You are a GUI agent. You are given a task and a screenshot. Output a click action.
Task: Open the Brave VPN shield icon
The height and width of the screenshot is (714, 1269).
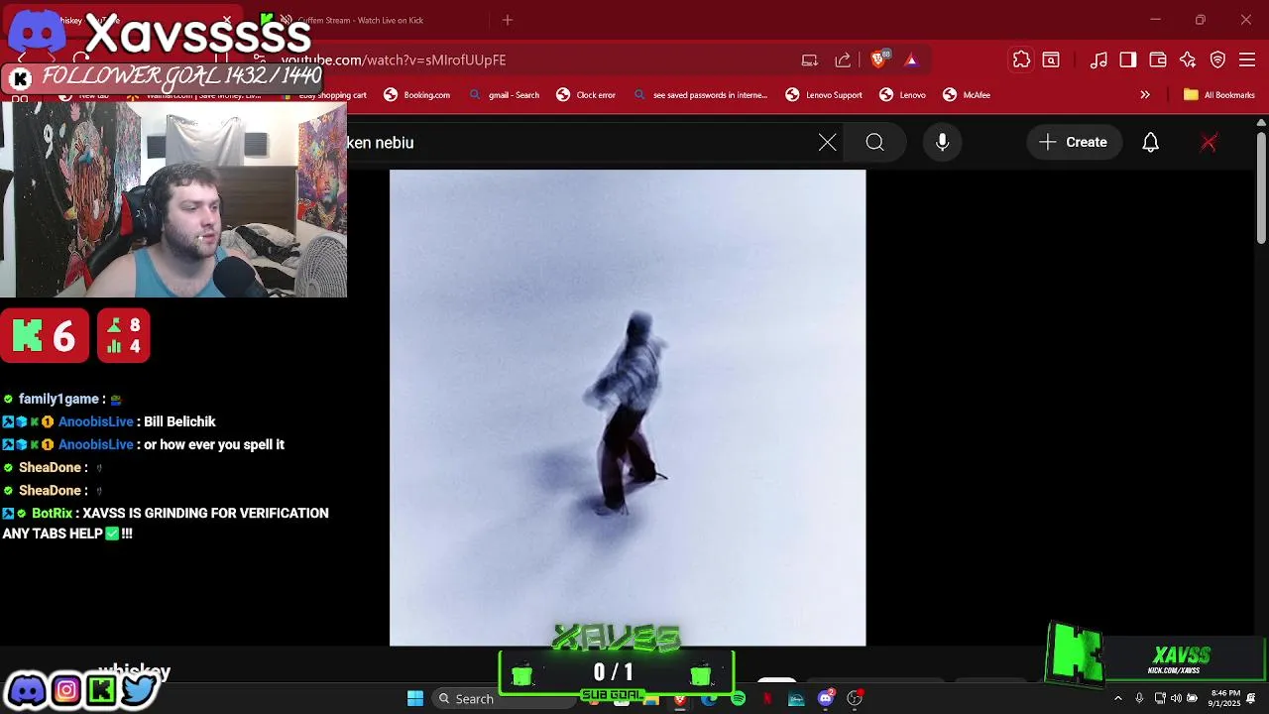(1217, 60)
